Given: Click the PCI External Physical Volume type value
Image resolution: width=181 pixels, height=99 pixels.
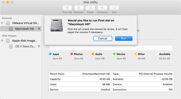Looking at the screenshot, I should [x=155, y=74].
